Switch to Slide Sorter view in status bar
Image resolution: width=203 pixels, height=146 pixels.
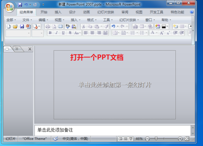[x=126, y=139]
